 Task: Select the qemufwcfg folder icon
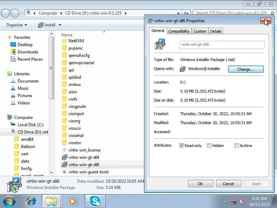click(x=64, y=55)
